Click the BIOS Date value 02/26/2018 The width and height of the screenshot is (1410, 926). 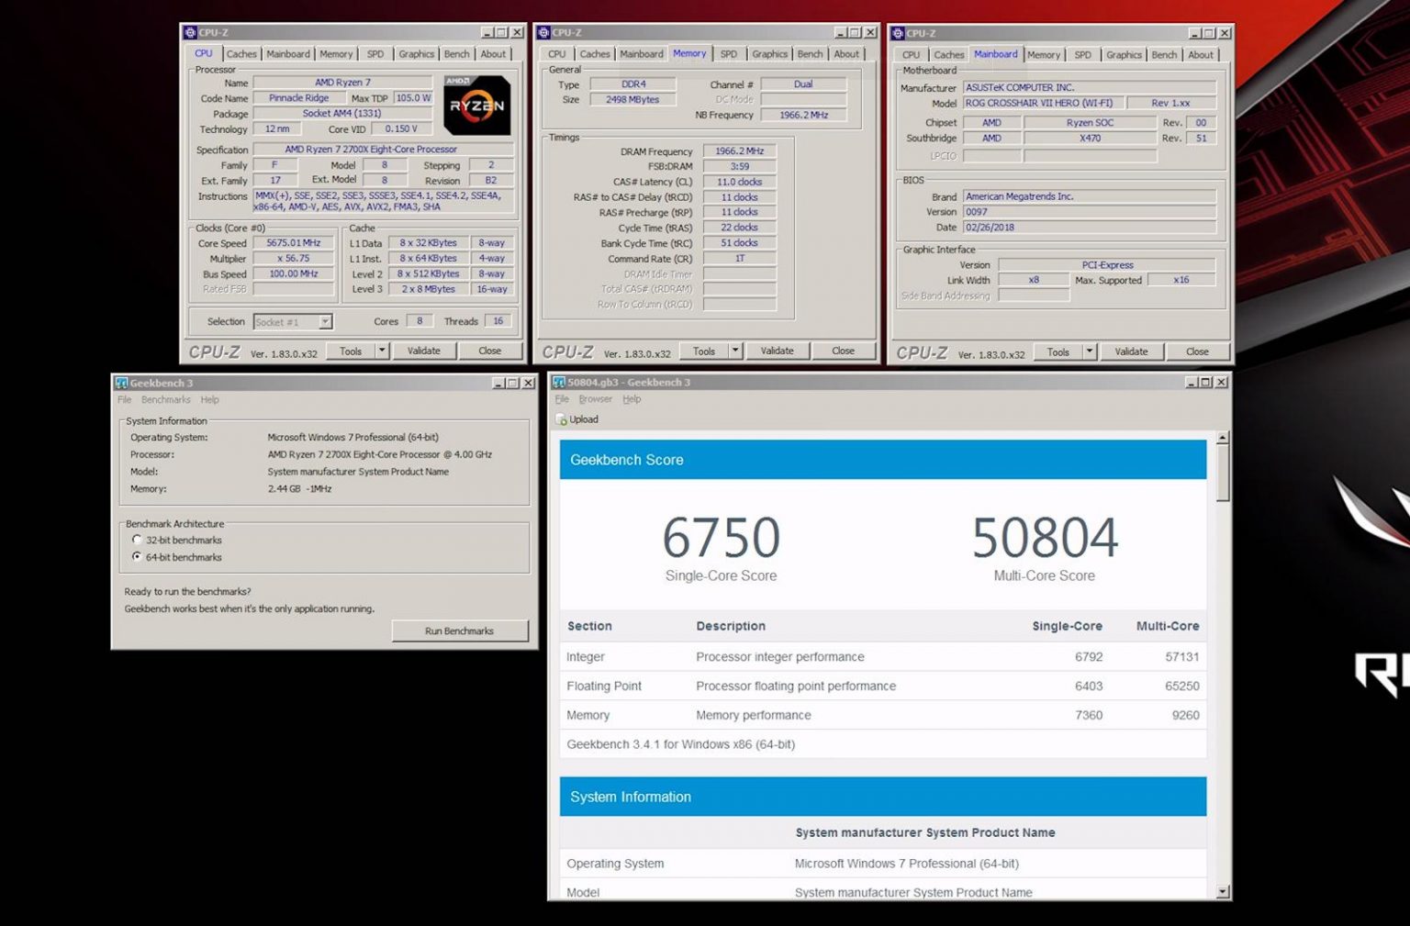click(1090, 227)
